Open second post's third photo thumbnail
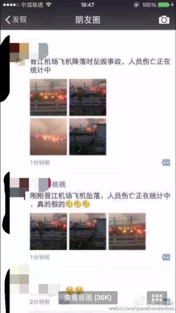Image resolution: width=176 pixels, height=313 pixels. click(x=127, y=231)
